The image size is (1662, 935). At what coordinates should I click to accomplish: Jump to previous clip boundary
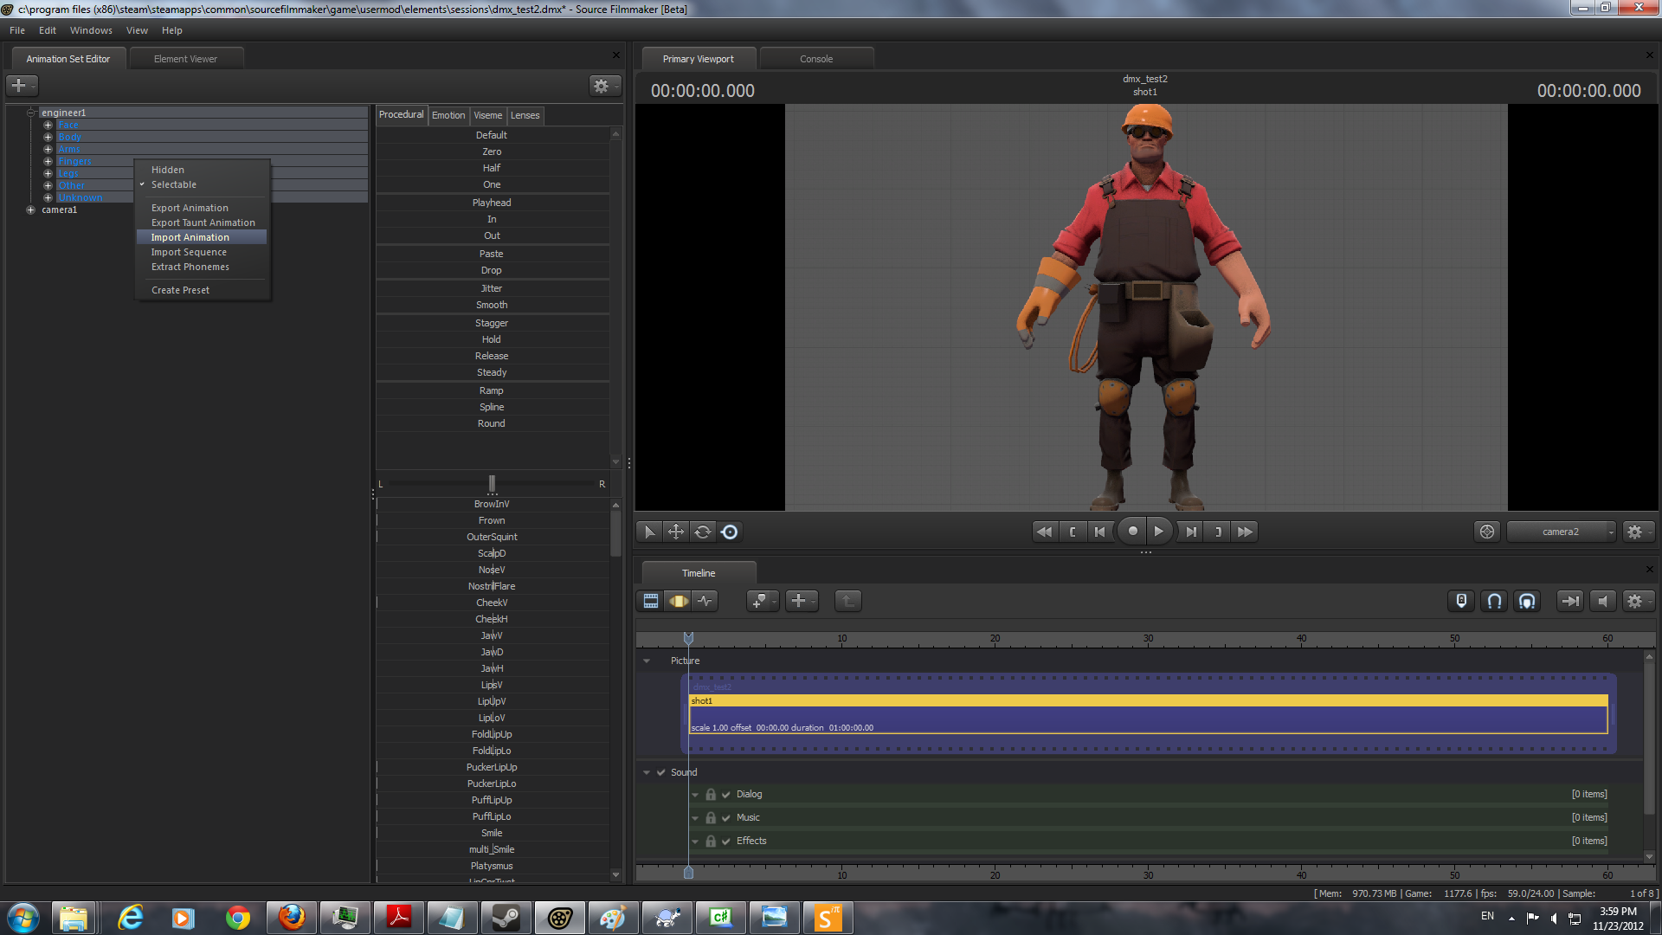(x=1073, y=532)
